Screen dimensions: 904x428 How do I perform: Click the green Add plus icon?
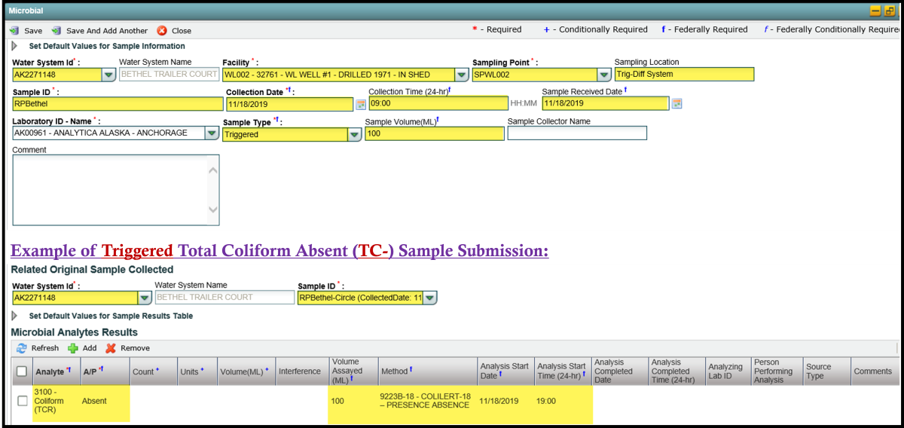(x=73, y=348)
